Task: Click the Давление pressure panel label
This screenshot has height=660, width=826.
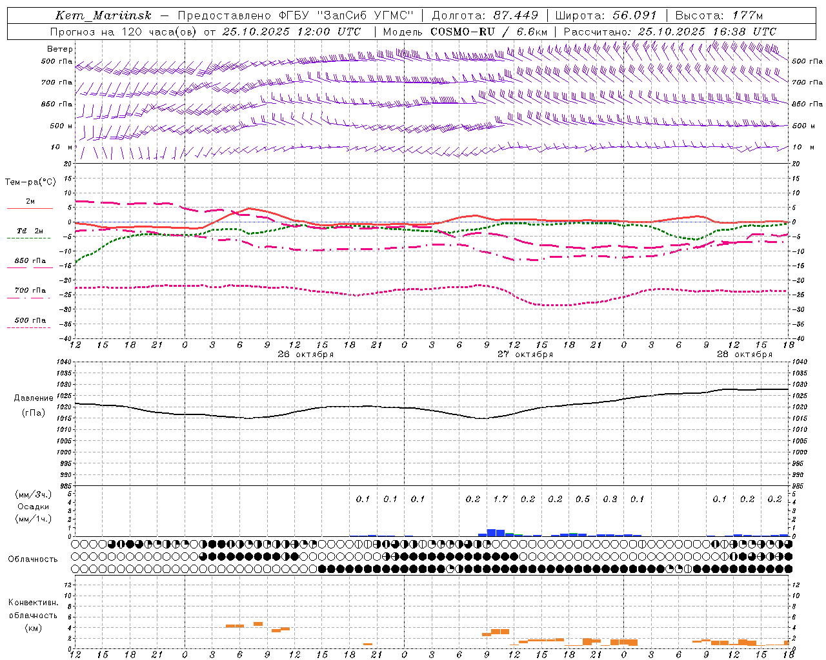Action: (34, 398)
